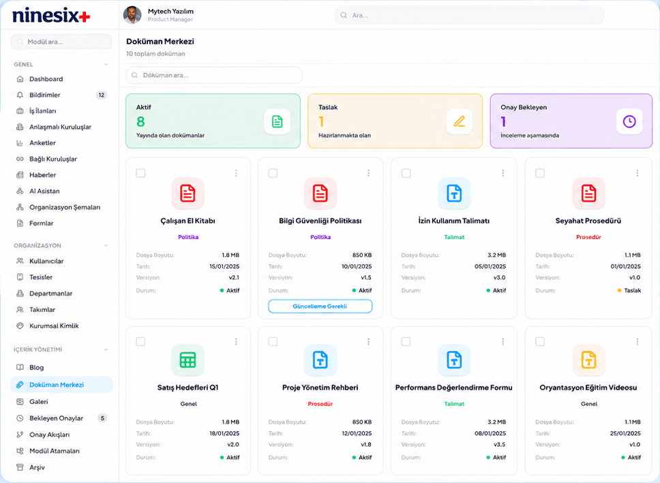Viewport: 660px width, 483px height.
Task: Click the file icon on Bilgi Güvenliği Politikası
Action: pos(320,193)
